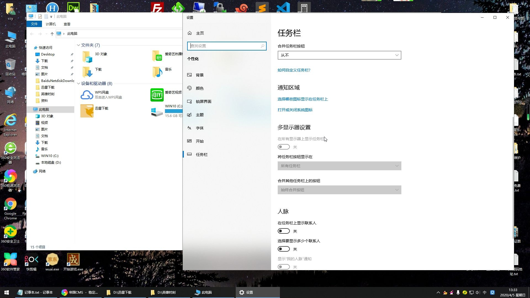Image resolution: width=530 pixels, height=298 pixels.
Task: Open the 计算机 ribbon tab
Action: tap(51, 24)
